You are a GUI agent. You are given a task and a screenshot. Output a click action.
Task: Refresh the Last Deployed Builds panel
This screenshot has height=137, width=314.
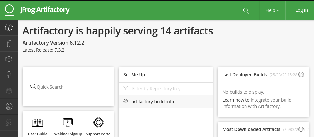click(302, 75)
